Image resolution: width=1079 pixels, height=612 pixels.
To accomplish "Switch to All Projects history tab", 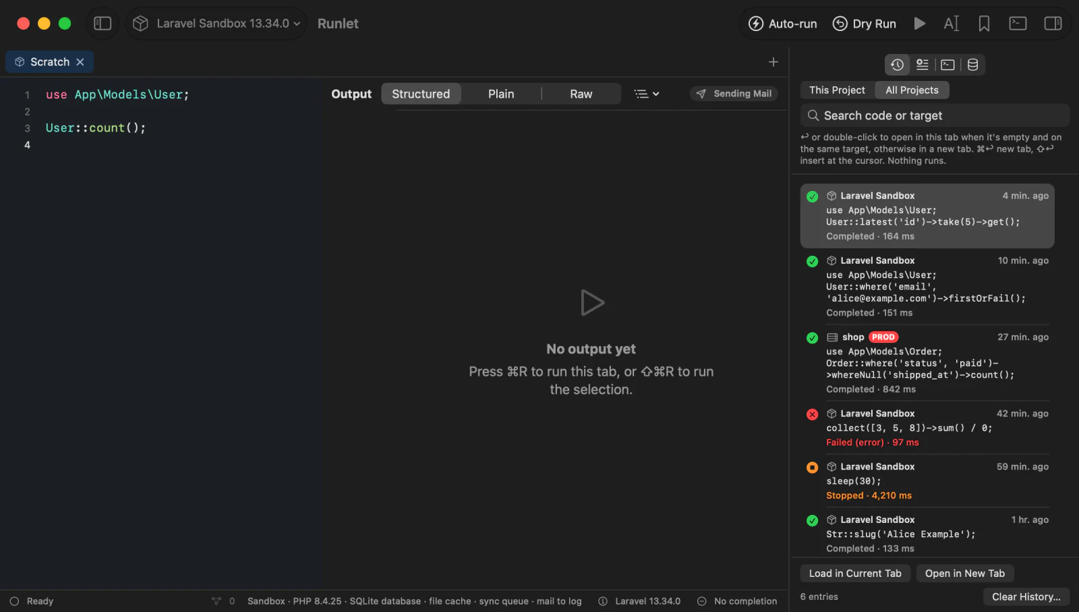I will click(912, 90).
